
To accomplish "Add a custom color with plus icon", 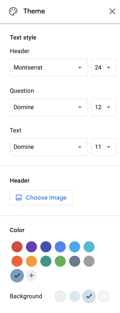I will click(31, 276).
